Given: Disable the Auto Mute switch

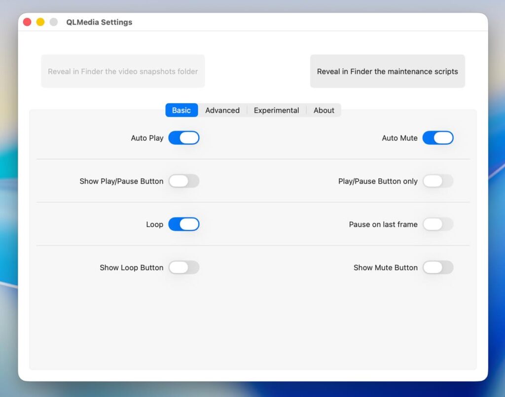Looking at the screenshot, I should click(437, 138).
